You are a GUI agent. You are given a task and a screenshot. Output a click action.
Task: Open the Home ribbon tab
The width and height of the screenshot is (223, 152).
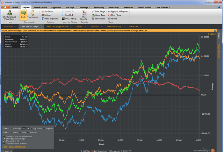[15, 8]
